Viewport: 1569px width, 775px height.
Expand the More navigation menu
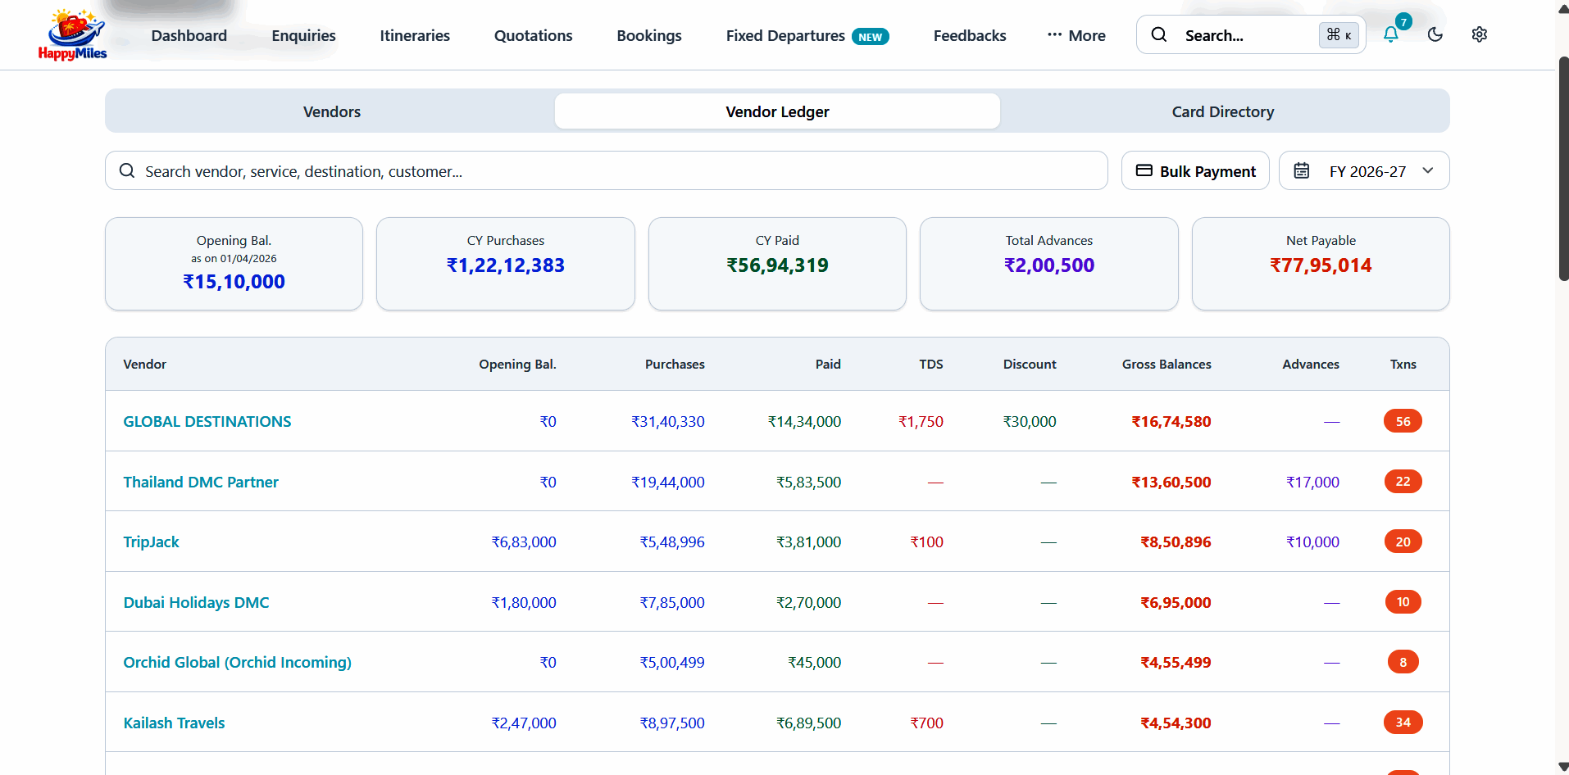[x=1076, y=35]
